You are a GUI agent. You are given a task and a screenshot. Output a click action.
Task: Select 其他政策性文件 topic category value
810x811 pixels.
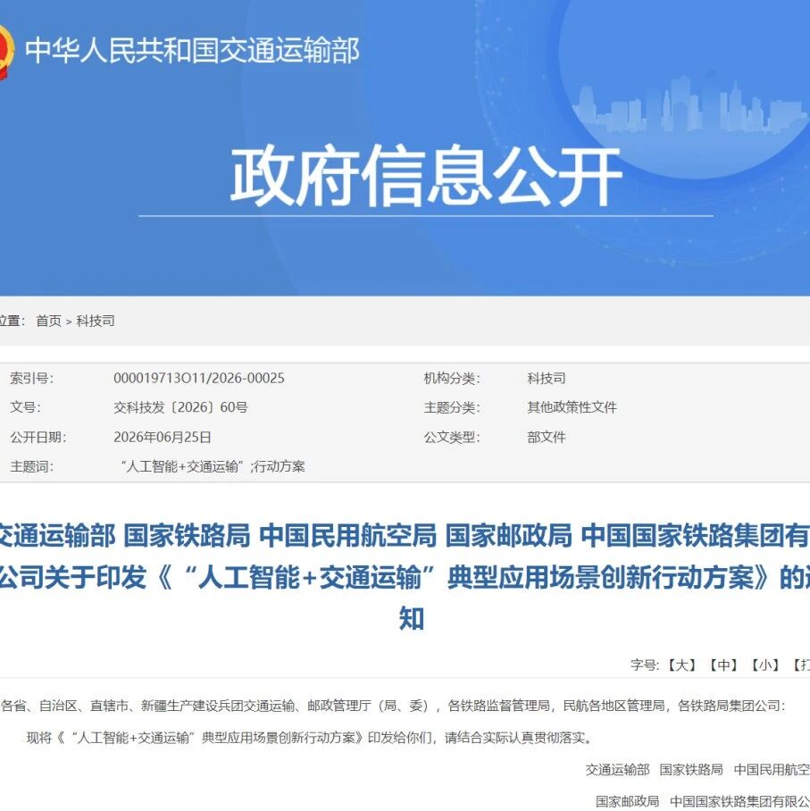(x=572, y=407)
